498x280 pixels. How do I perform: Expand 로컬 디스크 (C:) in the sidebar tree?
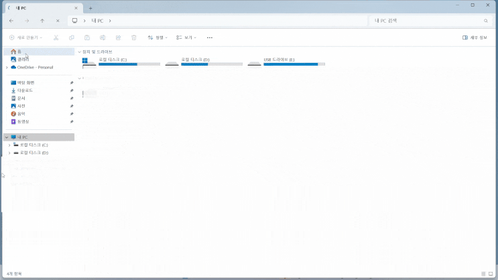tap(9, 145)
